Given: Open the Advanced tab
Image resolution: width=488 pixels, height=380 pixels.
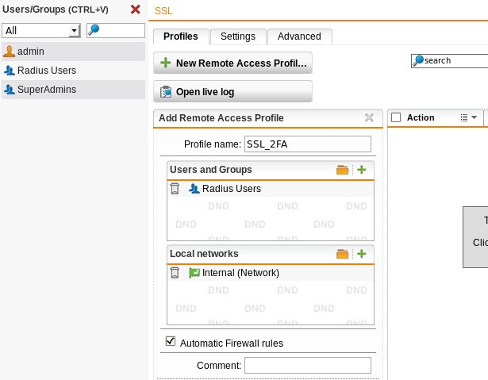Looking at the screenshot, I should pyautogui.click(x=299, y=36).
